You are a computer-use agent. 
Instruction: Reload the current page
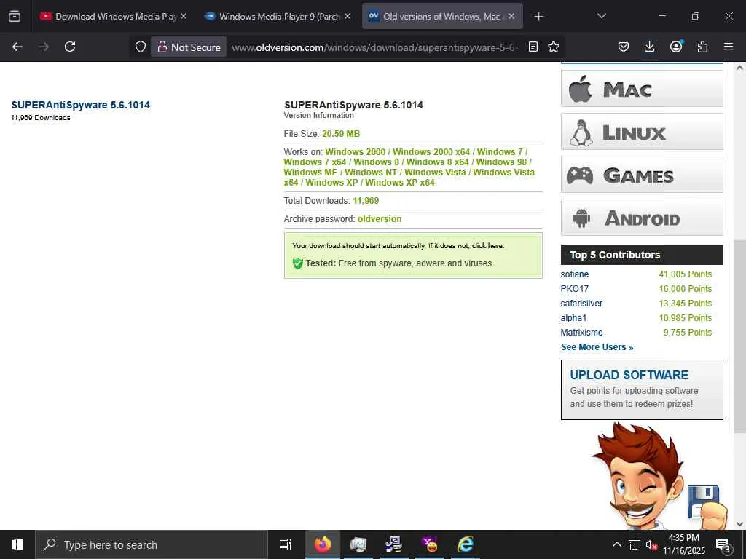coord(70,47)
